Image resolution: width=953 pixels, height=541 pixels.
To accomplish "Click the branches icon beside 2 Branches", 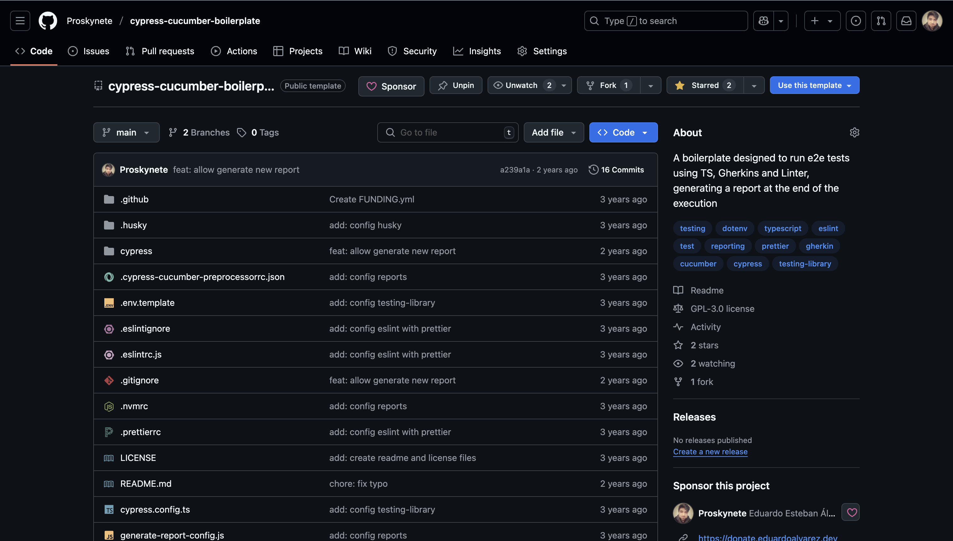I will [173, 133].
